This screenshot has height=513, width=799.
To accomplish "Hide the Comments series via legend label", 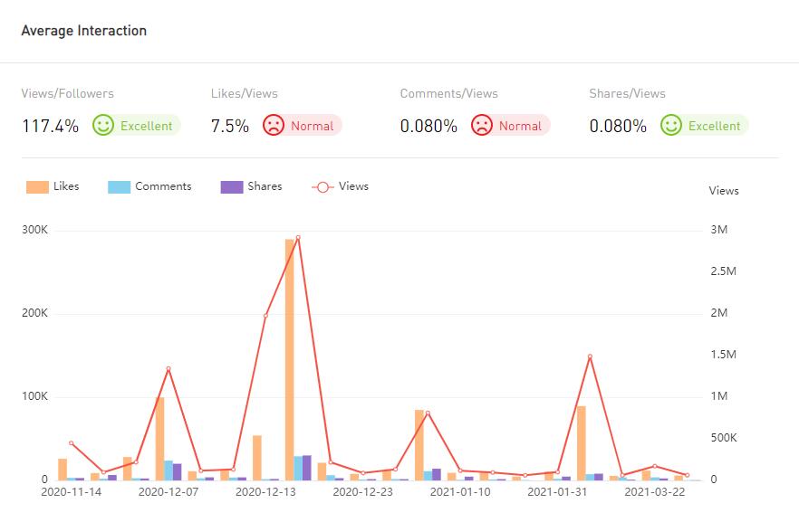I will [163, 186].
